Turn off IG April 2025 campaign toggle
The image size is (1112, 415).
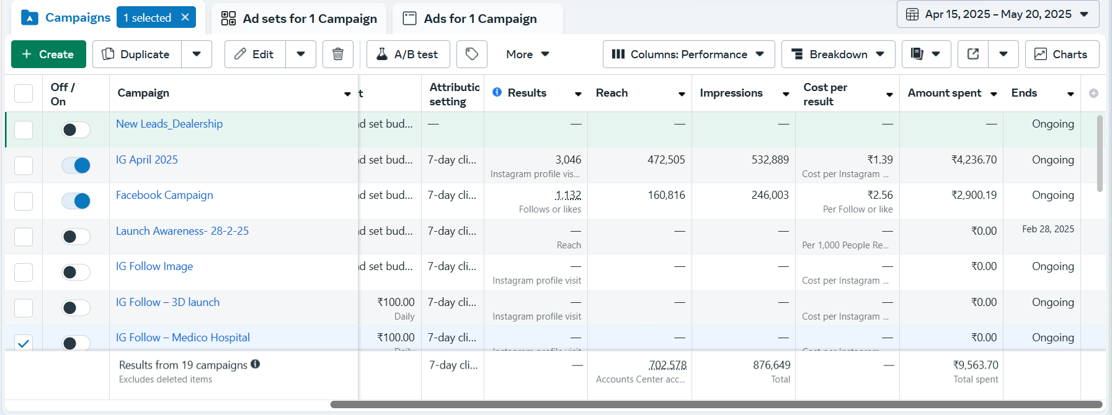pyautogui.click(x=76, y=165)
